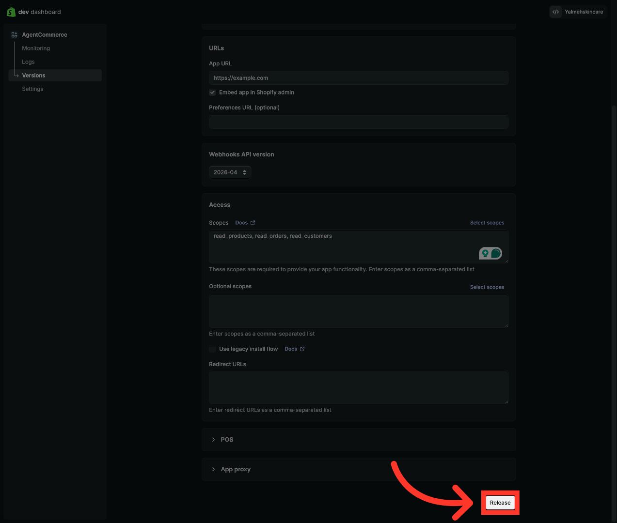This screenshot has width=617, height=523.
Task: Click the dev dashboard title
Action: 40,12
